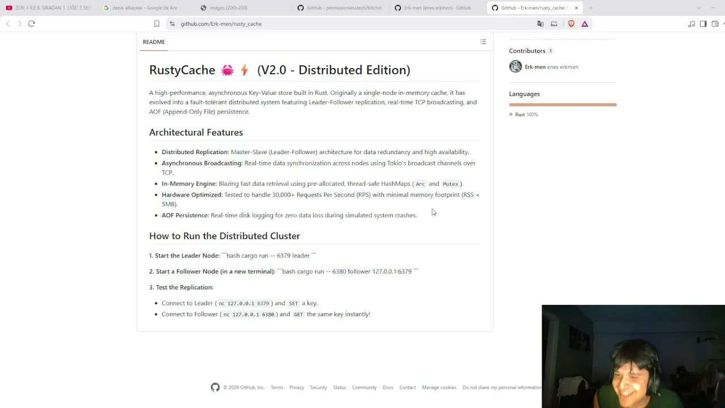Bookmark this page with the bookmark icon

(157, 24)
